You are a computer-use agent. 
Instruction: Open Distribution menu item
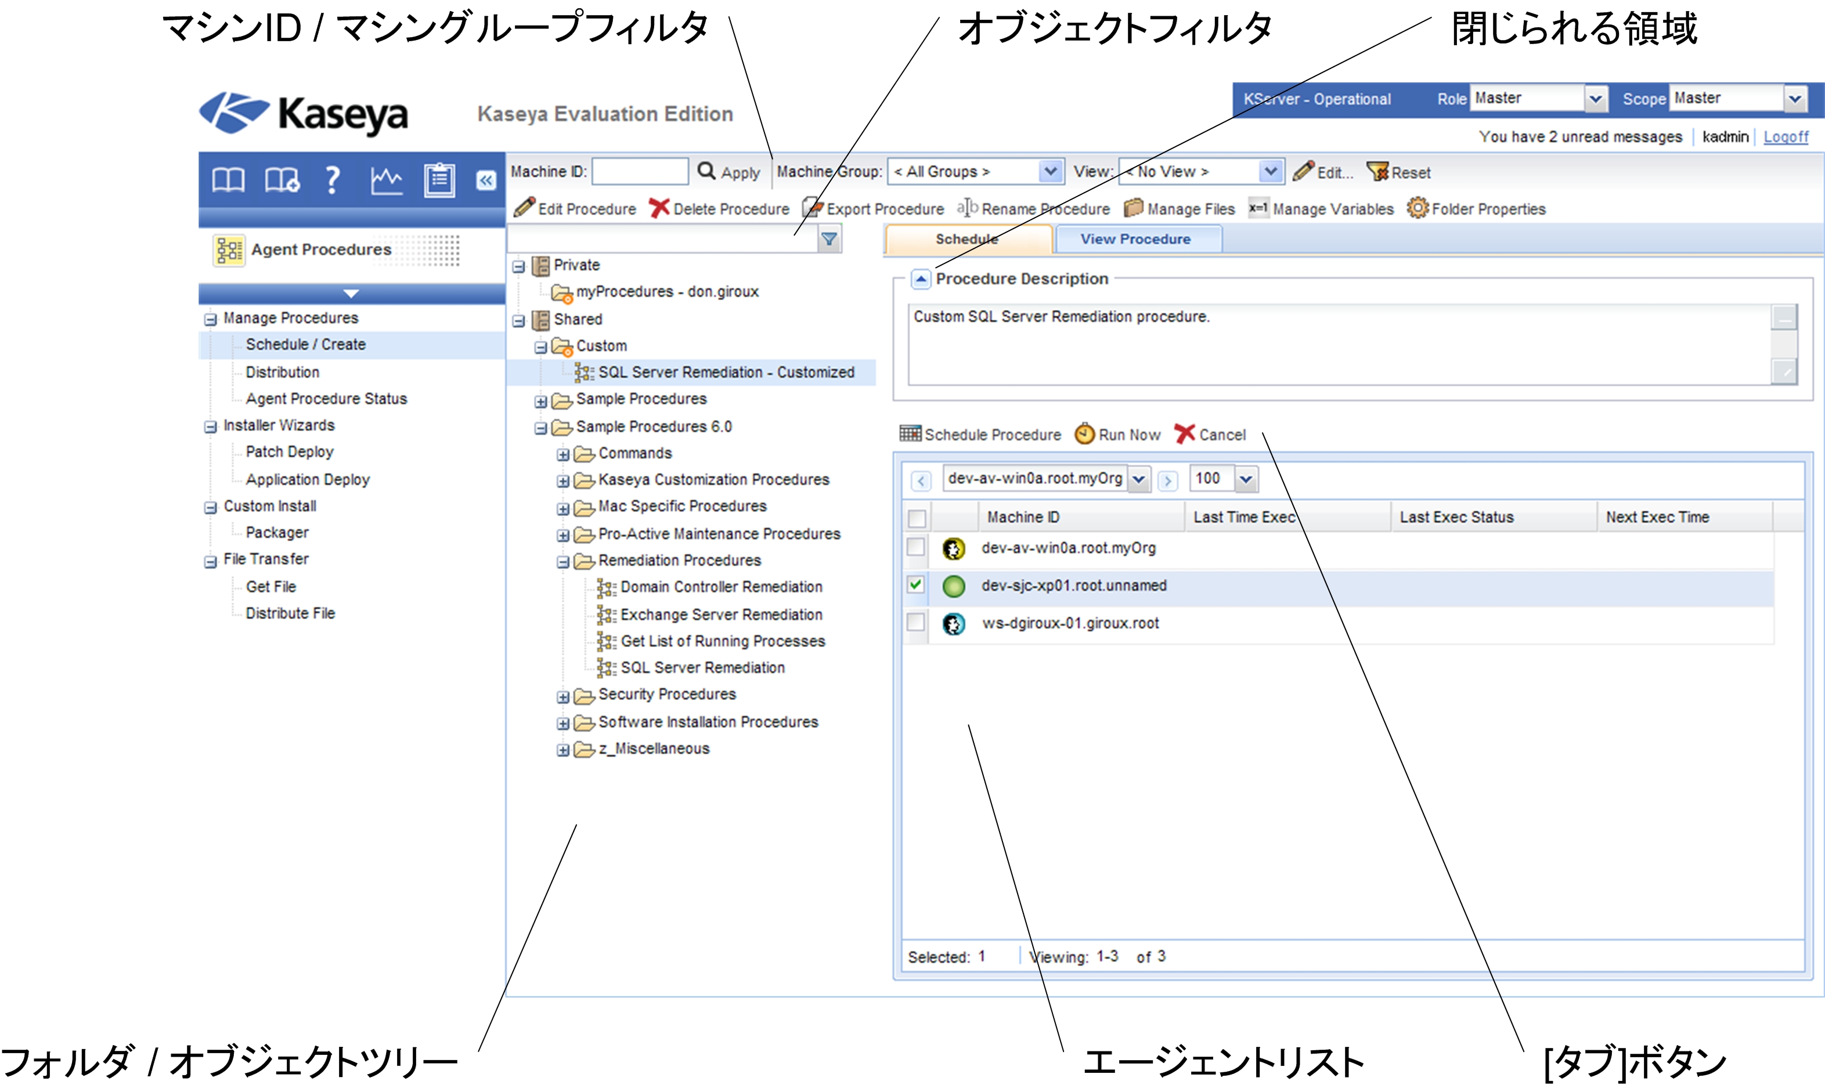tap(282, 373)
